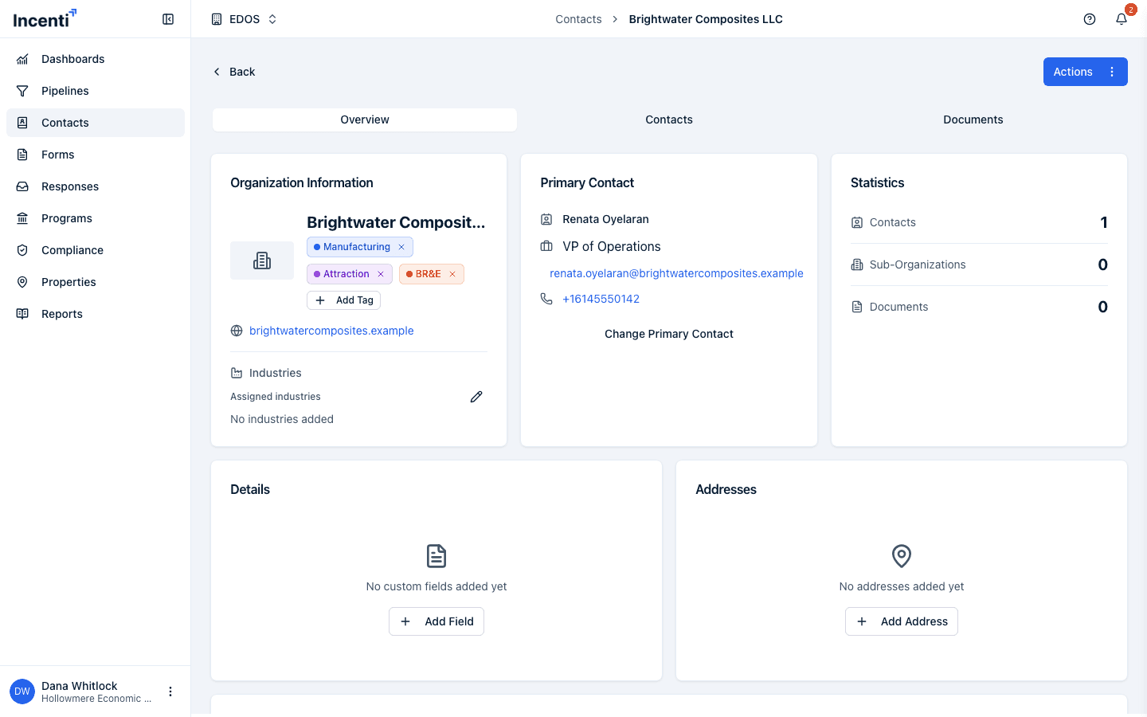
Task: Click the "Primary Contact" card heading
Action: [587, 182]
